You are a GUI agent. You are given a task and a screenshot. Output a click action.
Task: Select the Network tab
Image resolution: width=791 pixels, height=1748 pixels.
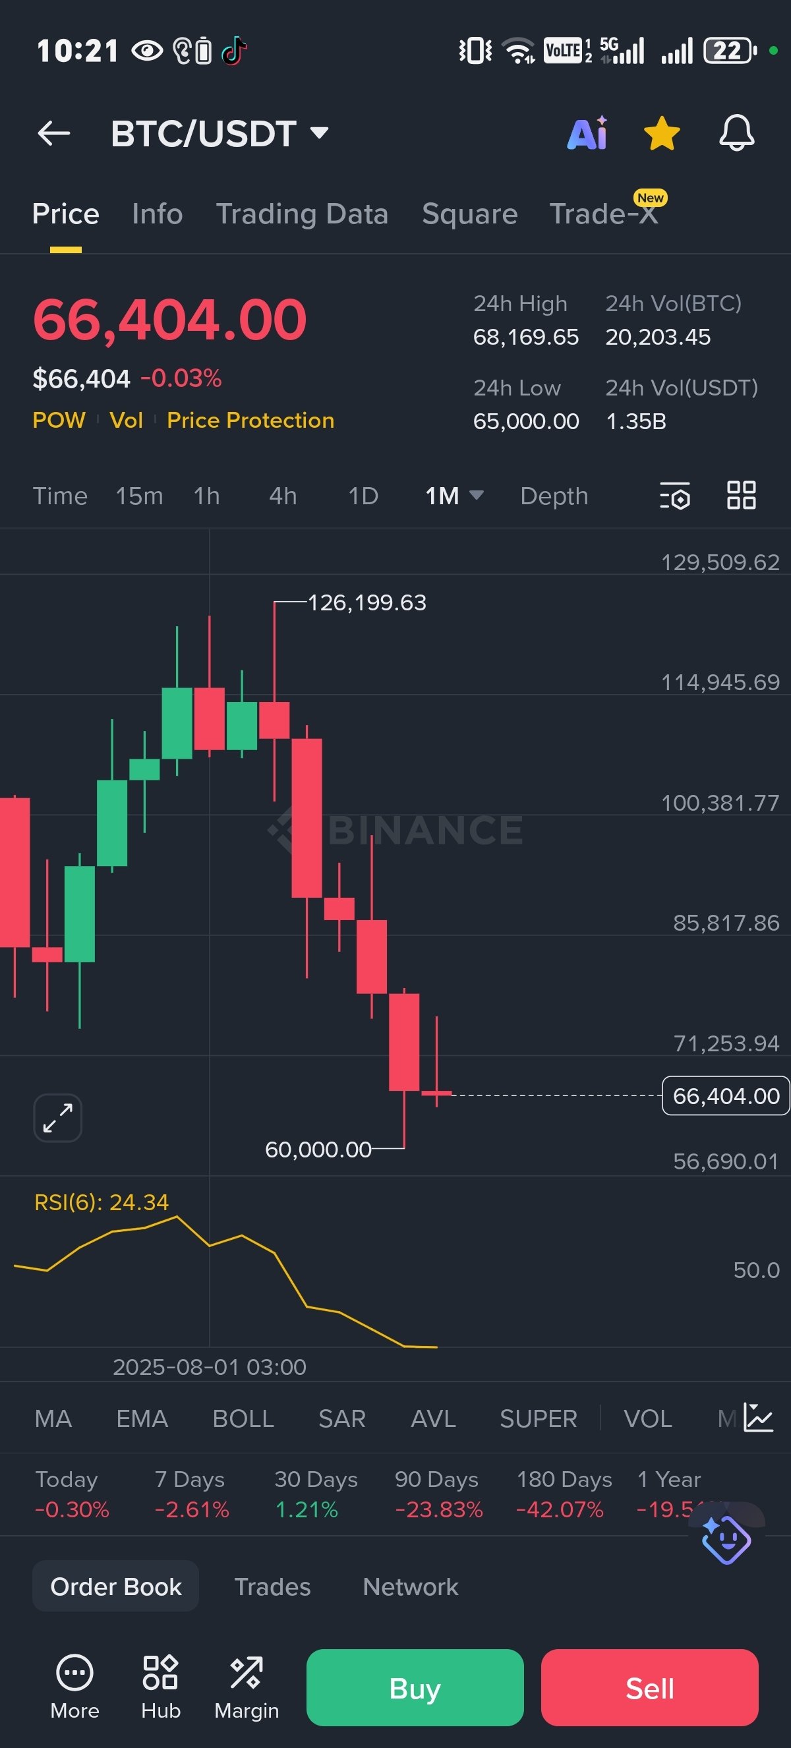[x=411, y=1587]
